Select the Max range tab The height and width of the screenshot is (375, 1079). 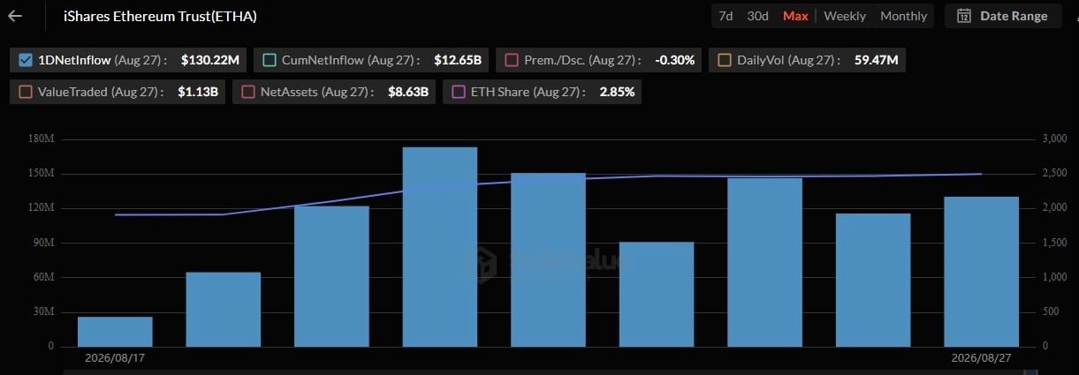click(x=795, y=16)
